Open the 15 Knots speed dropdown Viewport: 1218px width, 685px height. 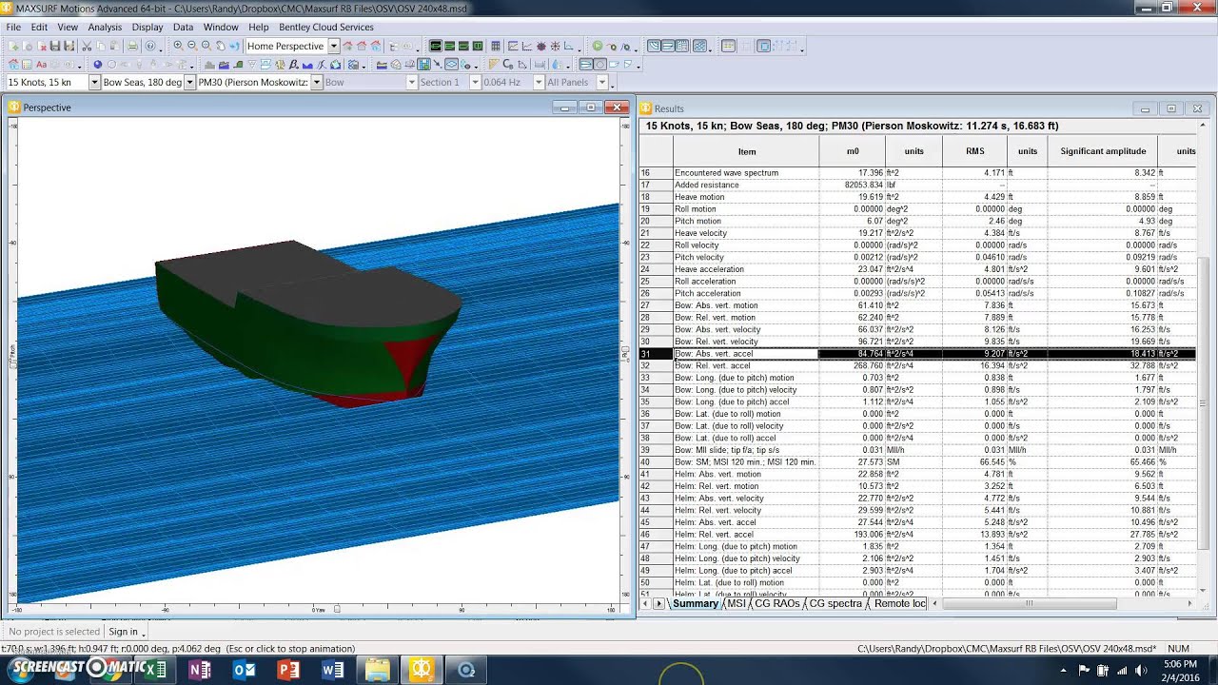(x=94, y=83)
